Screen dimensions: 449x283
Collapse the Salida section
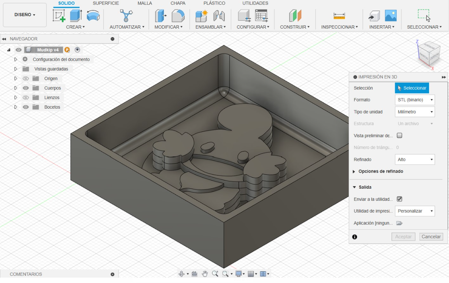pyautogui.click(x=354, y=187)
